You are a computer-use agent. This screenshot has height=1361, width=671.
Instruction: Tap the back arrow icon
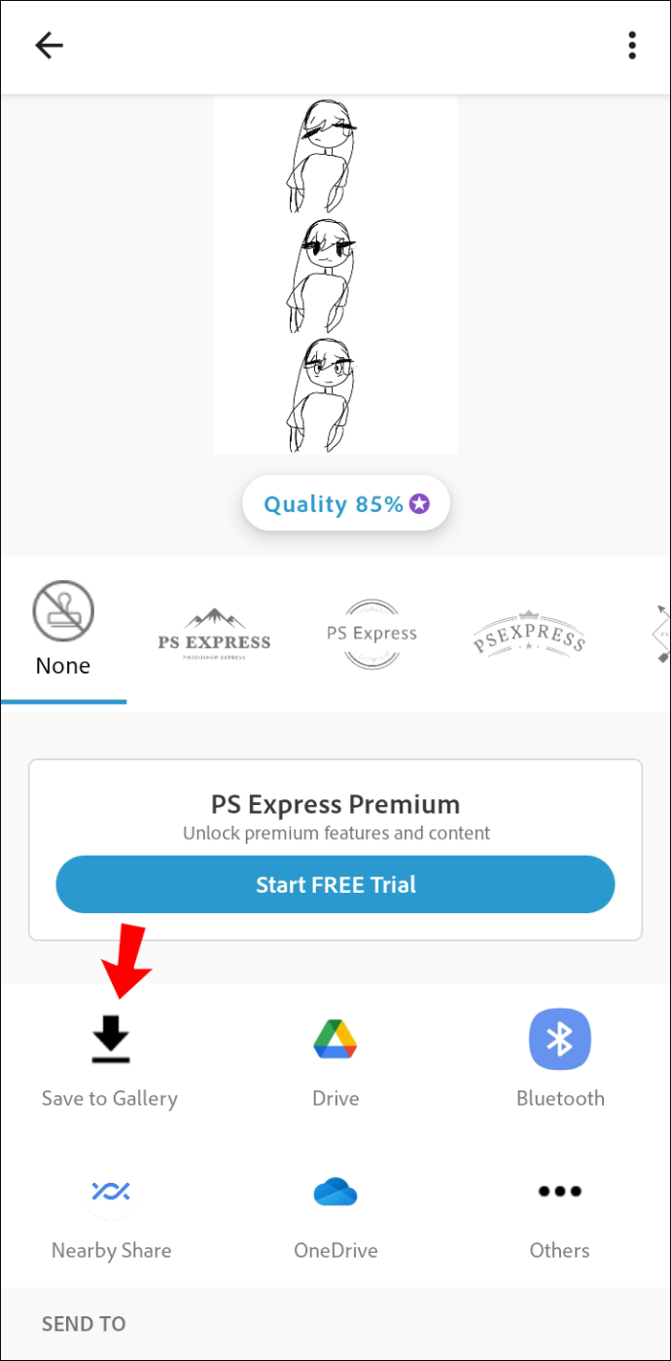pyautogui.click(x=49, y=46)
